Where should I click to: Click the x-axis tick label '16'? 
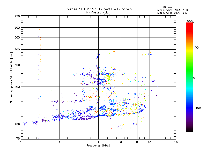tap(176, 142)
